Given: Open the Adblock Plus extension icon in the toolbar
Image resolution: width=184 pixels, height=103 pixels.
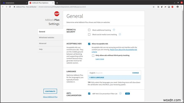Looking at the screenshot, I should pos(172,7).
